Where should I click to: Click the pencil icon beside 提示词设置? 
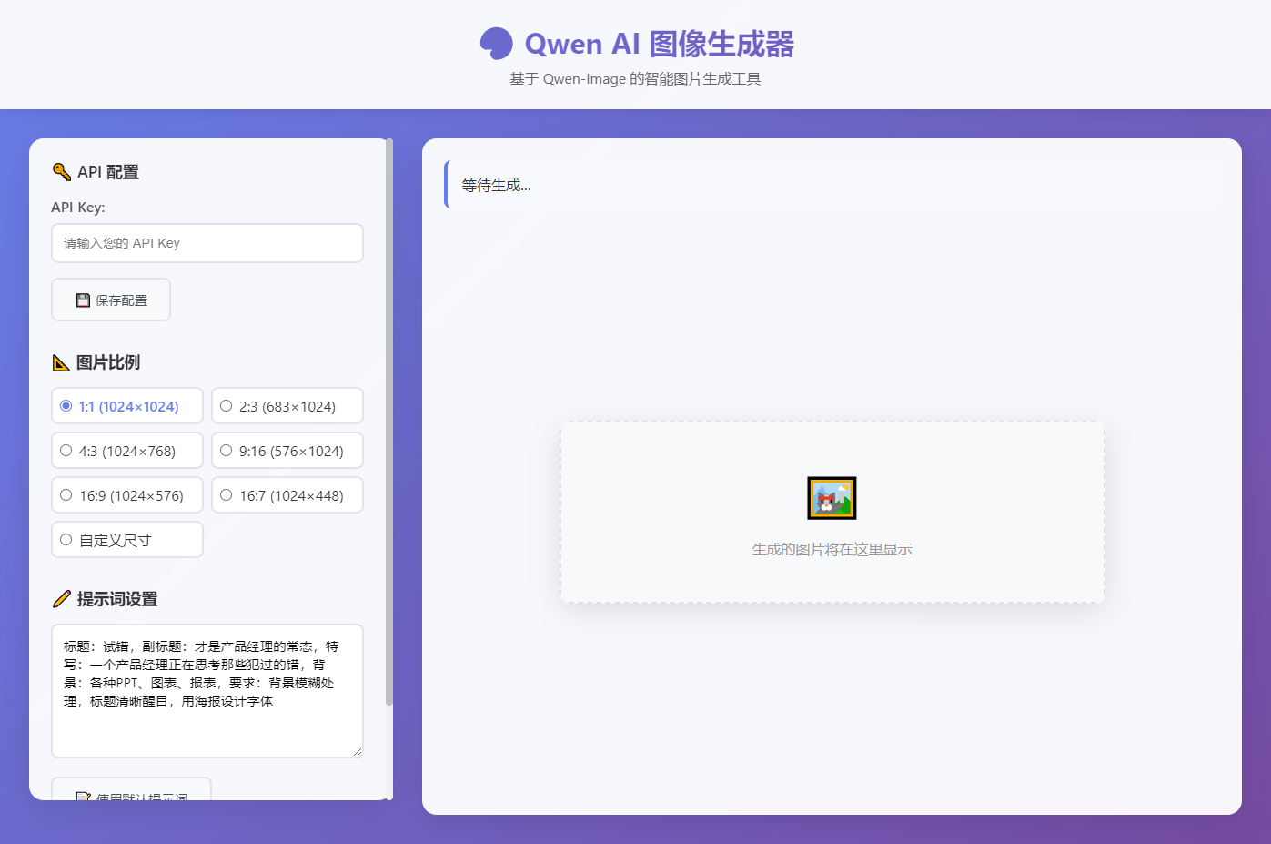tap(62, 599)
